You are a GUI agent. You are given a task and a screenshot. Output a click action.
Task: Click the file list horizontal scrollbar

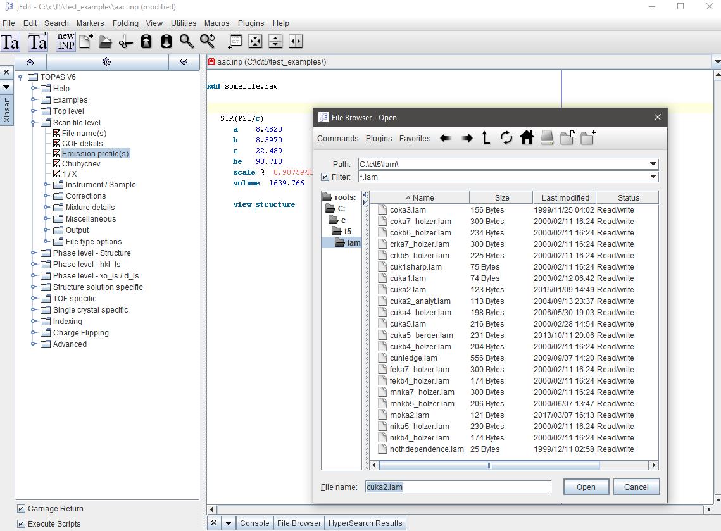point(489,465)
